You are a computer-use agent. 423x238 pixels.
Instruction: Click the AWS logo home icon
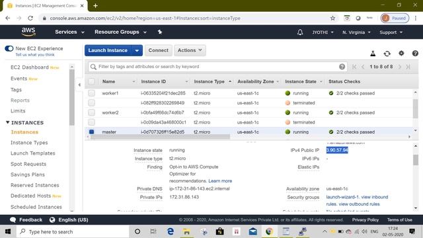(28, 32)
